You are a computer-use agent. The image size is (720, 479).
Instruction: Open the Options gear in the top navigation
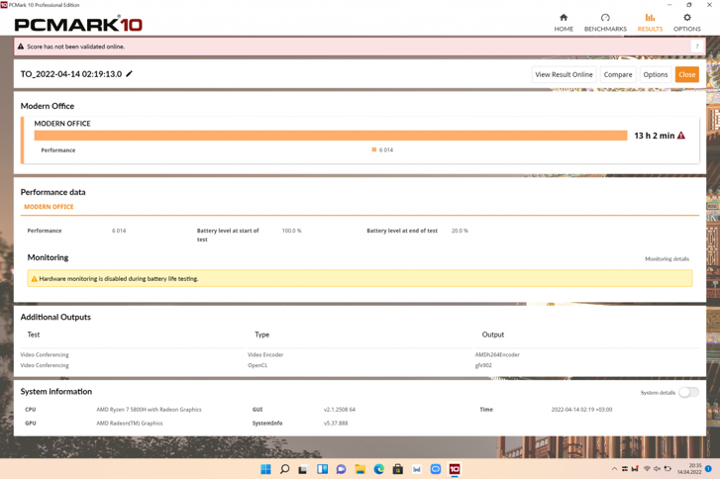pyautogui.click(x=686, y=23)
